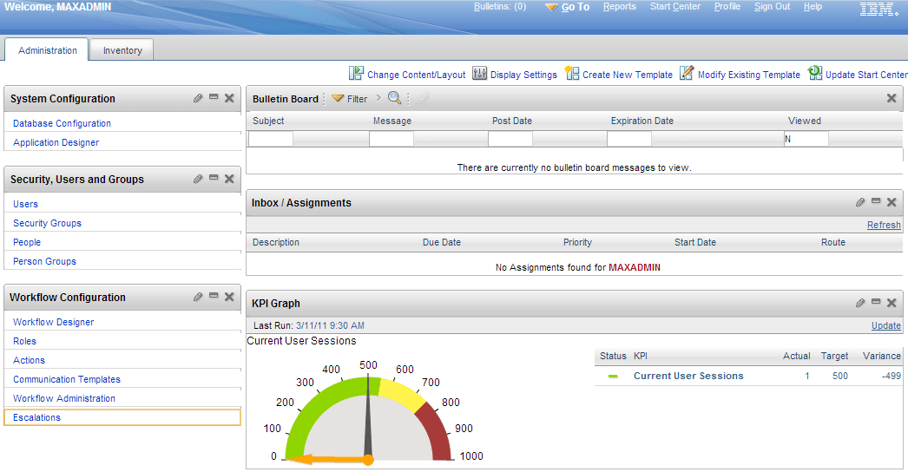Click the Bulletin Board clear filter eraser icon
Viewport: 908px width, 472px height.
[x=424, y=98]
